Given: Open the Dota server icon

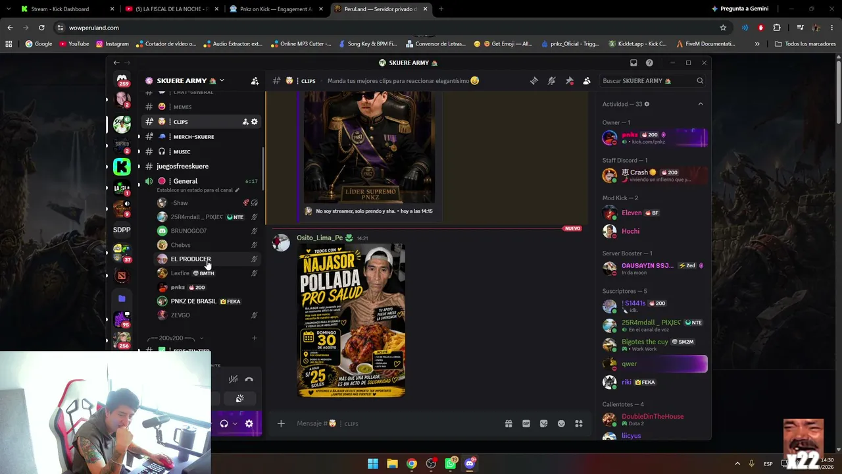Looking at the screenshot, I should click(x=122, y=275).
